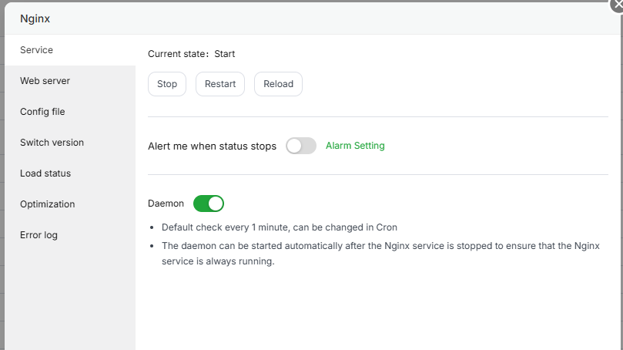The width and height of the screenshot is (623, 350).
Task: Click 'Default check every 1 minute' note
Action: click(x=280, y=227)
